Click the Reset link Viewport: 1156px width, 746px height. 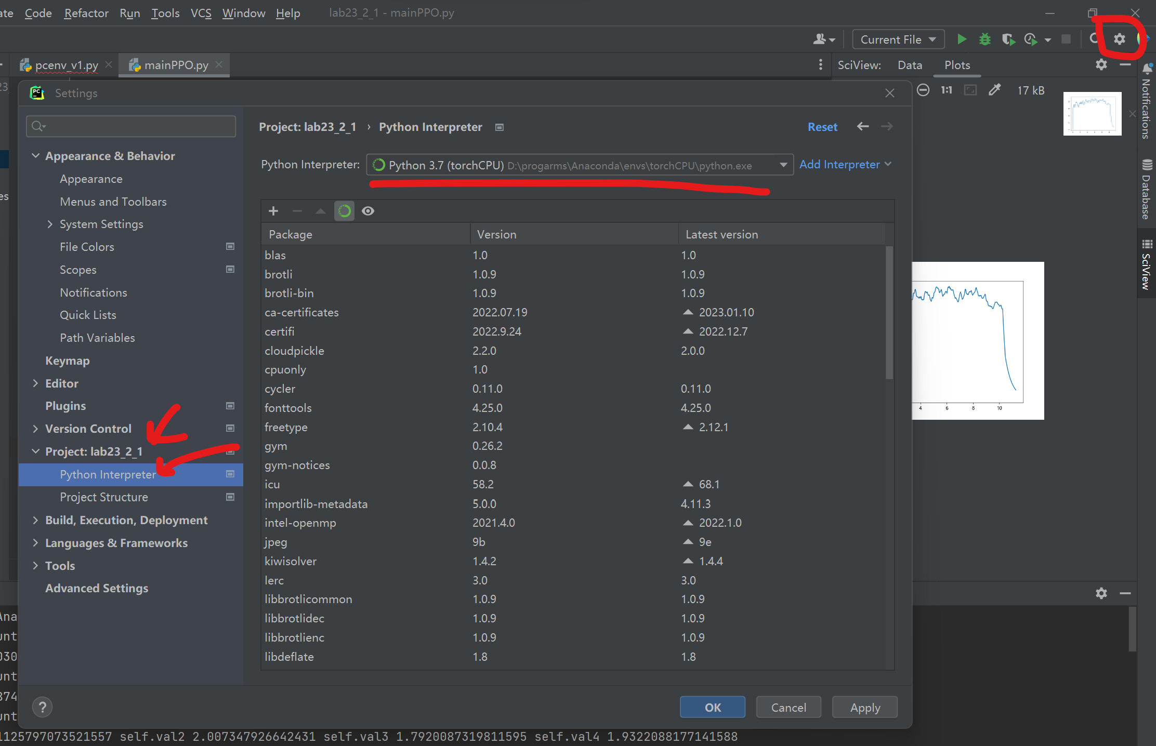(822, 127)
